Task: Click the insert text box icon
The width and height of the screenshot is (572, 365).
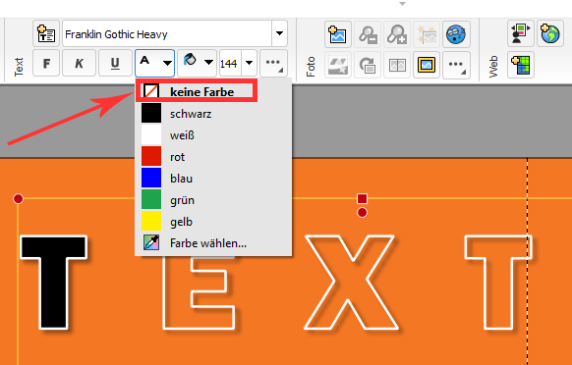Action: [x=46, y=34]
